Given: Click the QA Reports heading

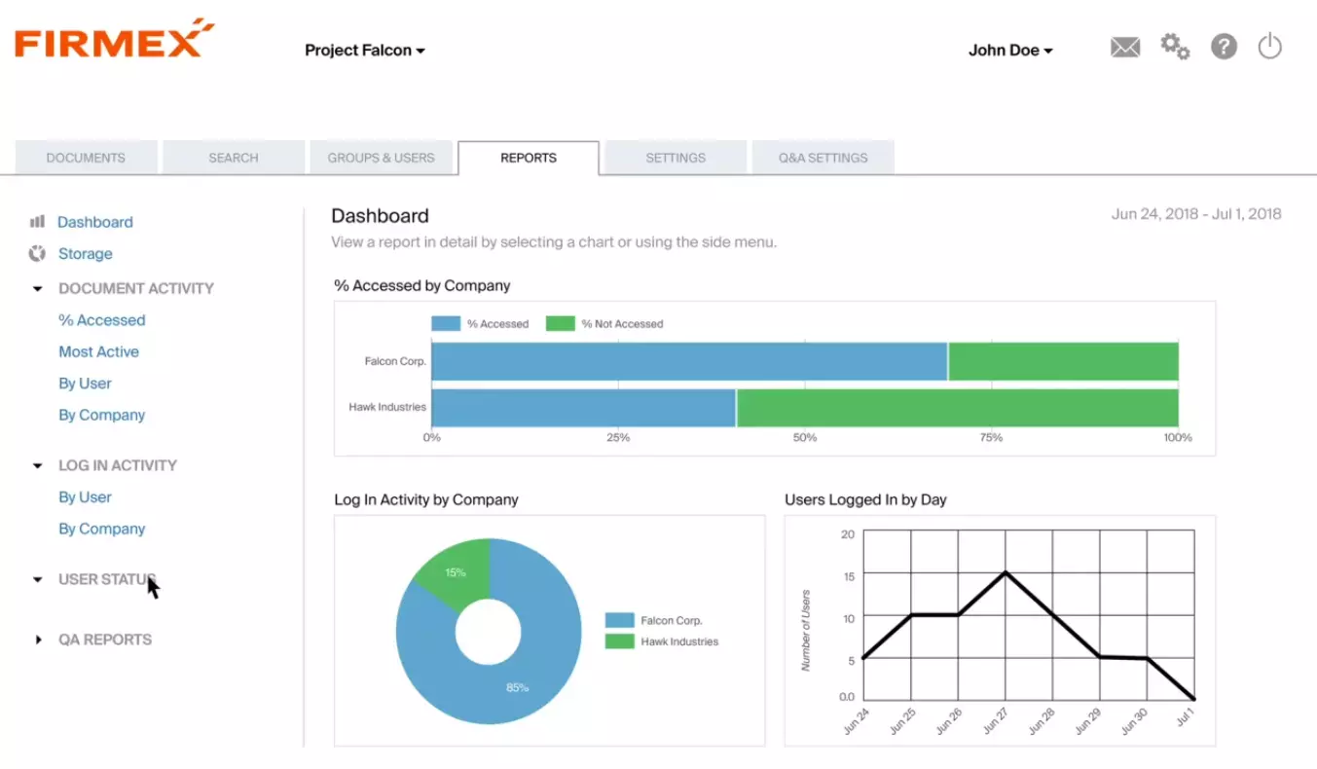Looking at the screenshot, I should tap(105, 641).
